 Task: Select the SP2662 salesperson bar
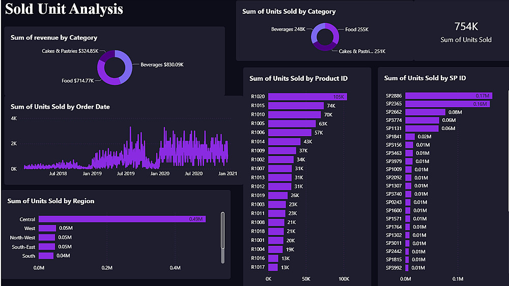pos(425,112)
